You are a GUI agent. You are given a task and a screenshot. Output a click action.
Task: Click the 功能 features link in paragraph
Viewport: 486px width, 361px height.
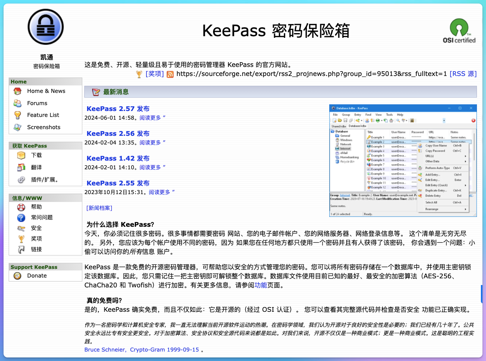pos(261,285)
